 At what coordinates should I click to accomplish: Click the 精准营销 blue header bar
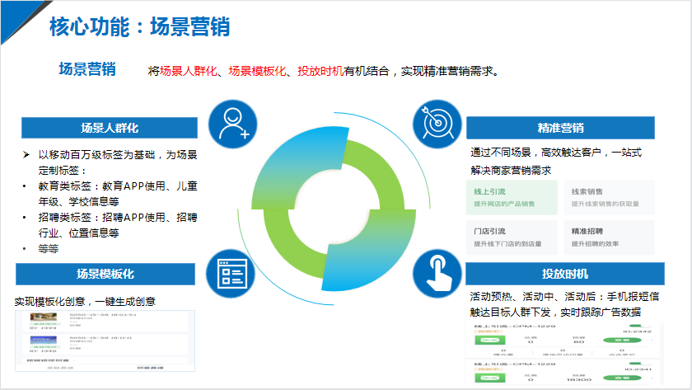(560, 128)
